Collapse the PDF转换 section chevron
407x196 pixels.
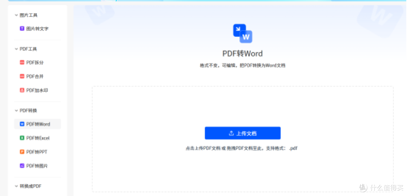[x=16, y=111]
